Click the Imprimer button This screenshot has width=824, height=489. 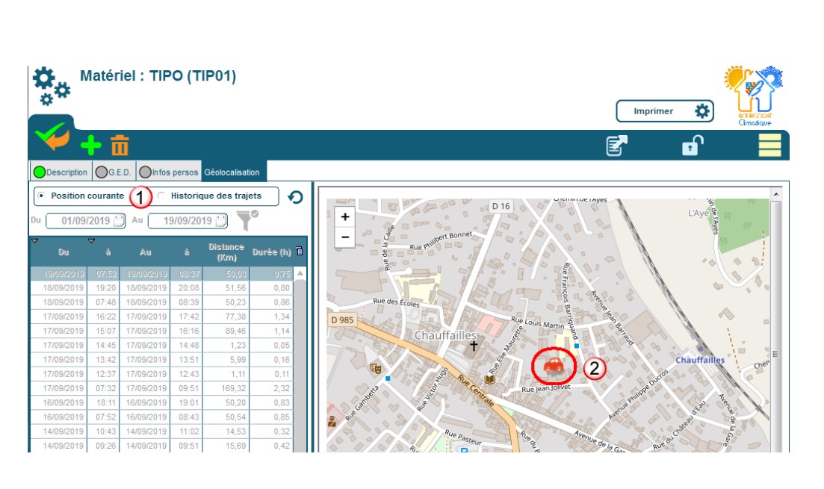click(x=665, y=110)
